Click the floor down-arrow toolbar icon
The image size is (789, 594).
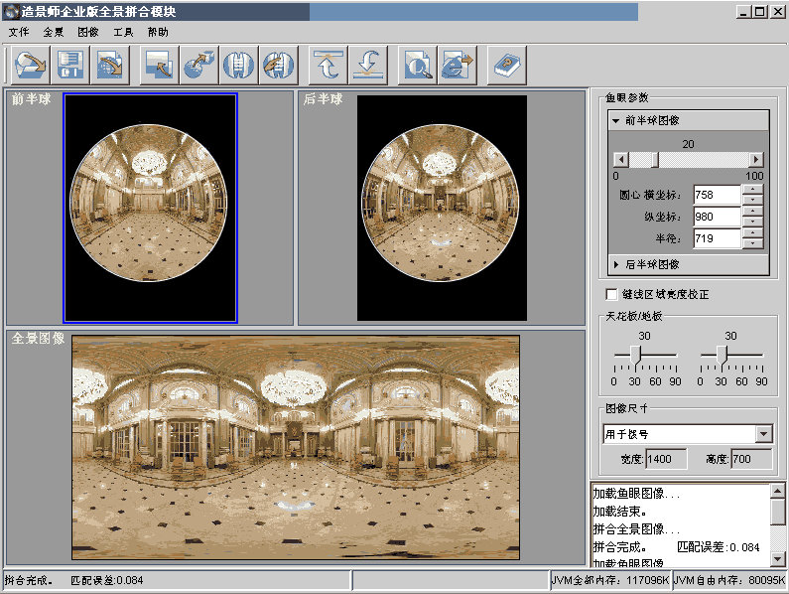368,65
